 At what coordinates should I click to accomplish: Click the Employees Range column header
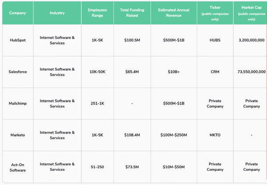click(x=97, y=13)
